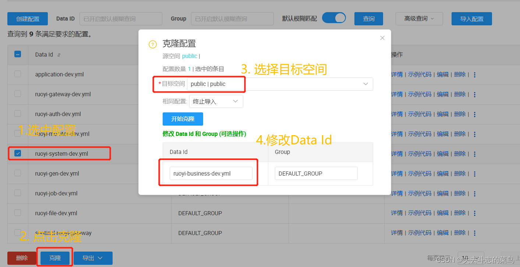Toggle the select-all header checkbox
Viewport: 520px width, 267px height.
tap(18, 54)
